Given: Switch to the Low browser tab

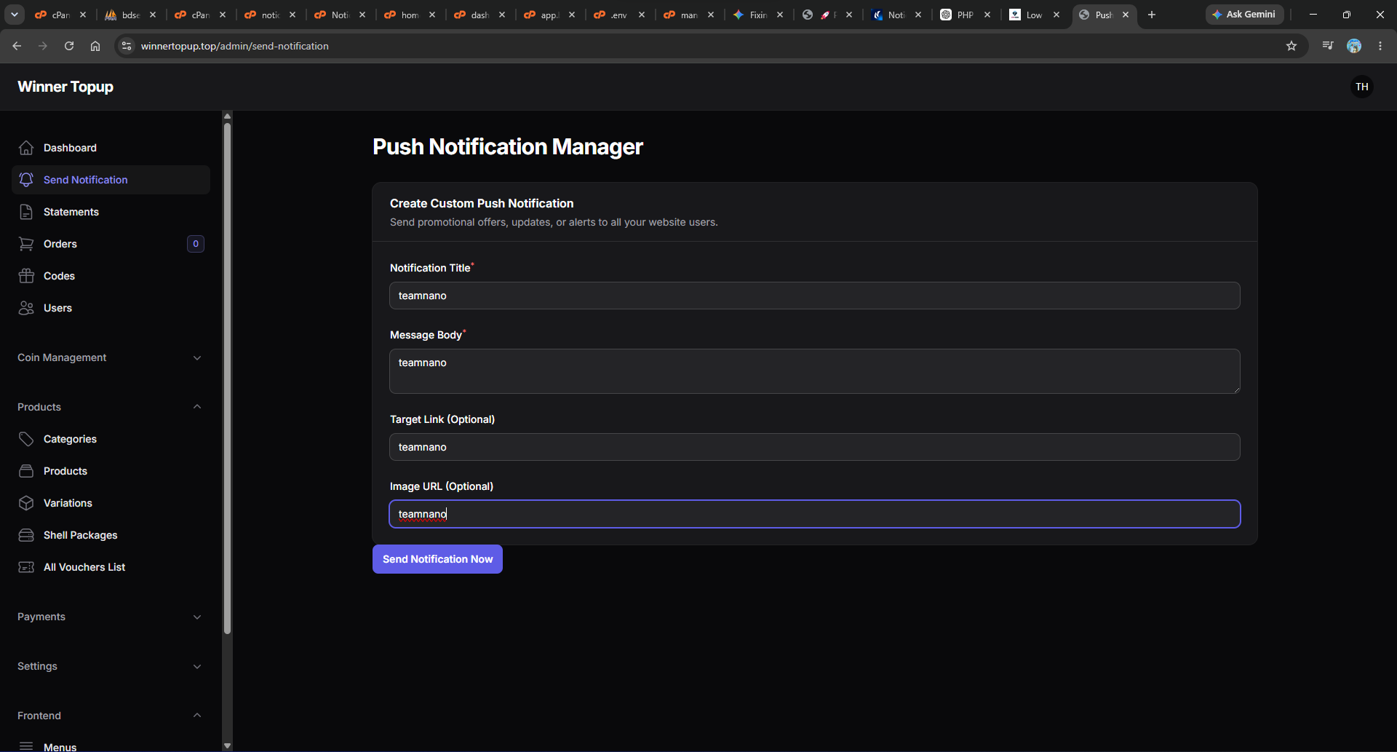Looking at the screenshot, I should click(1034, 15).
